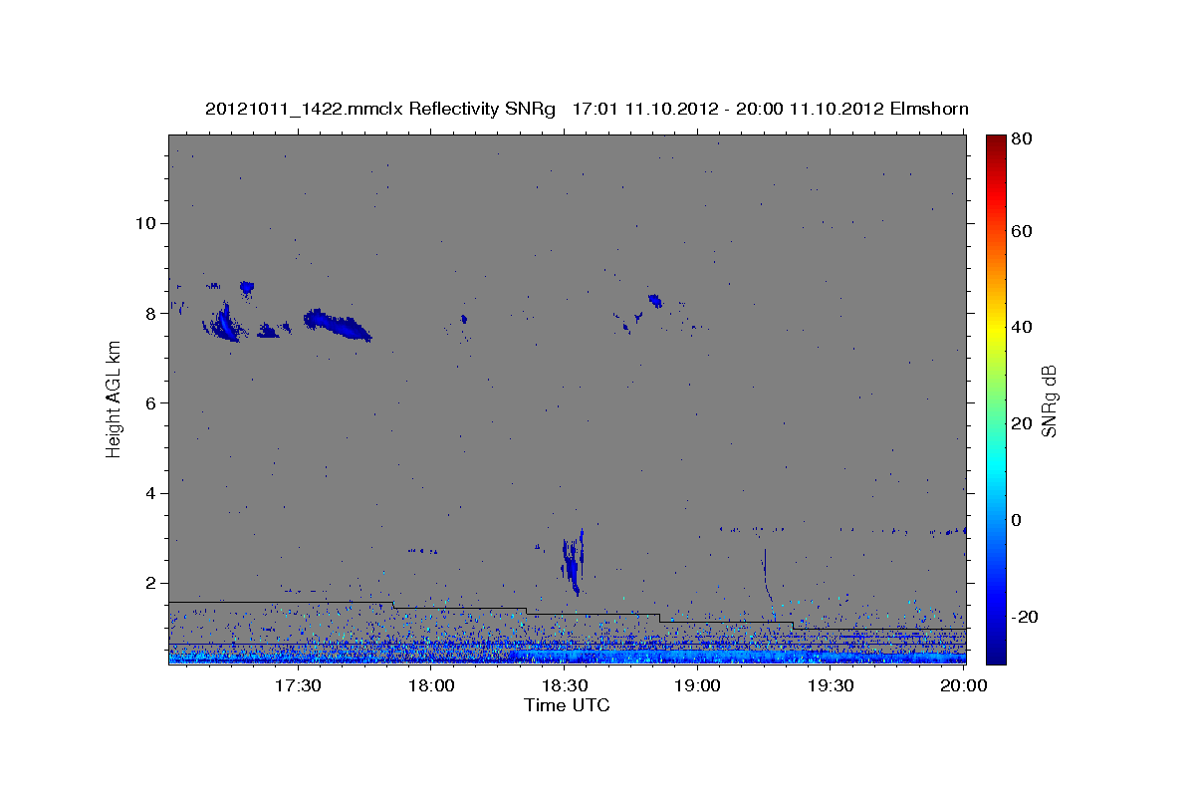Viewport: 1195px width, 797px height.
Task: Click the colorbar value label -20
Action: 1027,617
